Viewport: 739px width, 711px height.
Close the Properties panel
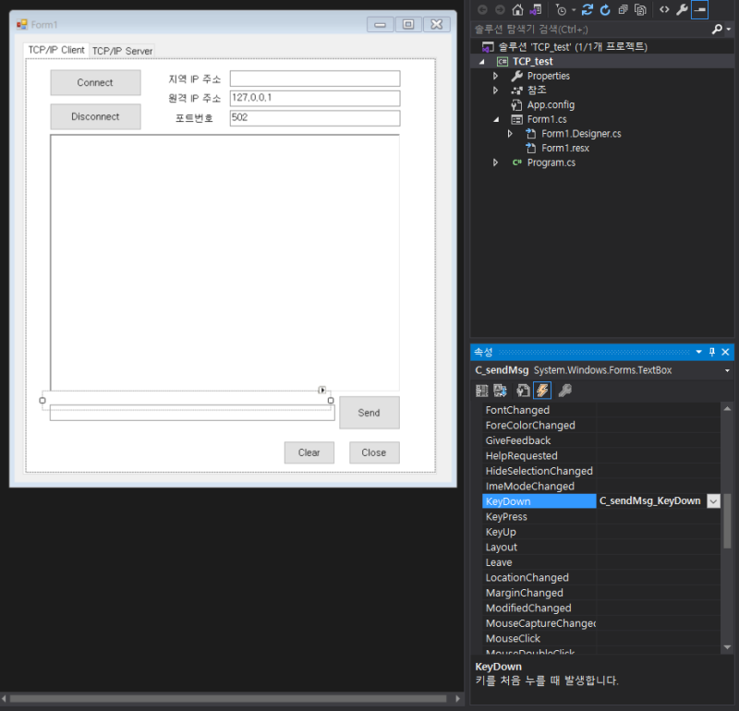click(726, 352)
